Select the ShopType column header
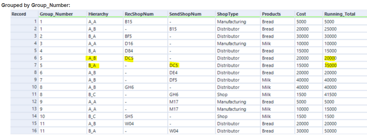The width and height of the screenshot is (367, 137). (228, 14)
